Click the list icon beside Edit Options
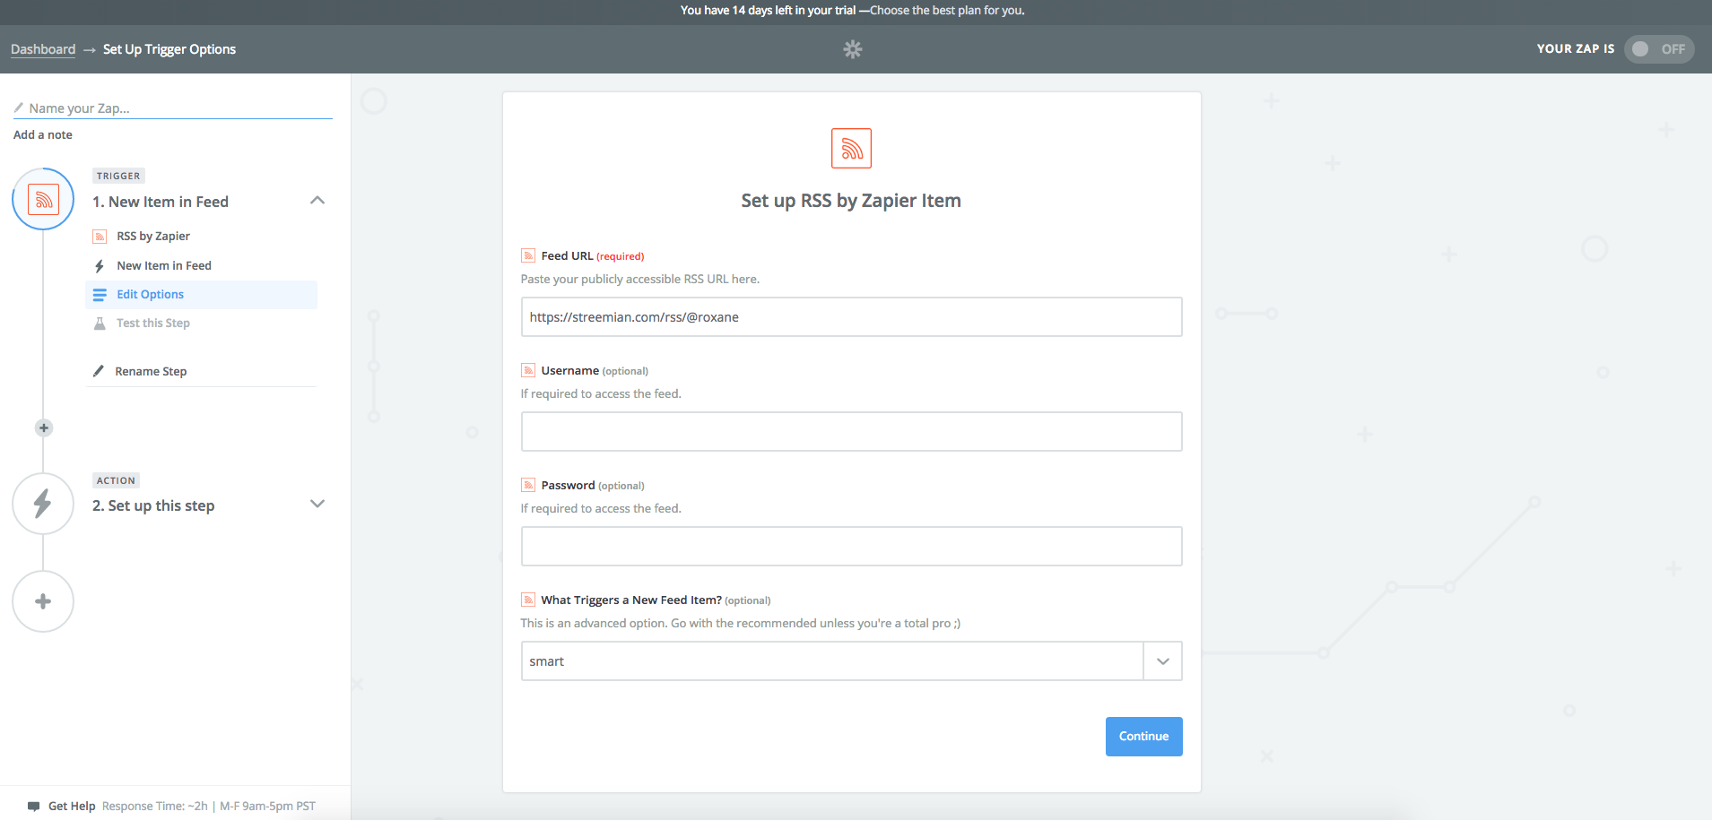1712x820 pixels. 100,295
